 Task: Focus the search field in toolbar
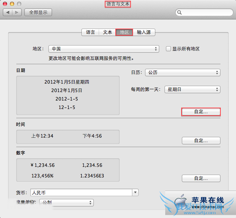pyautogui.click(x=204, y=12)
